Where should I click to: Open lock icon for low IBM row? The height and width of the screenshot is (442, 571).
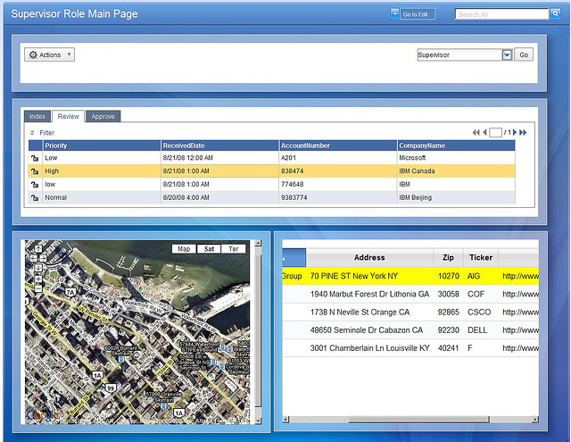coord(35,185)
